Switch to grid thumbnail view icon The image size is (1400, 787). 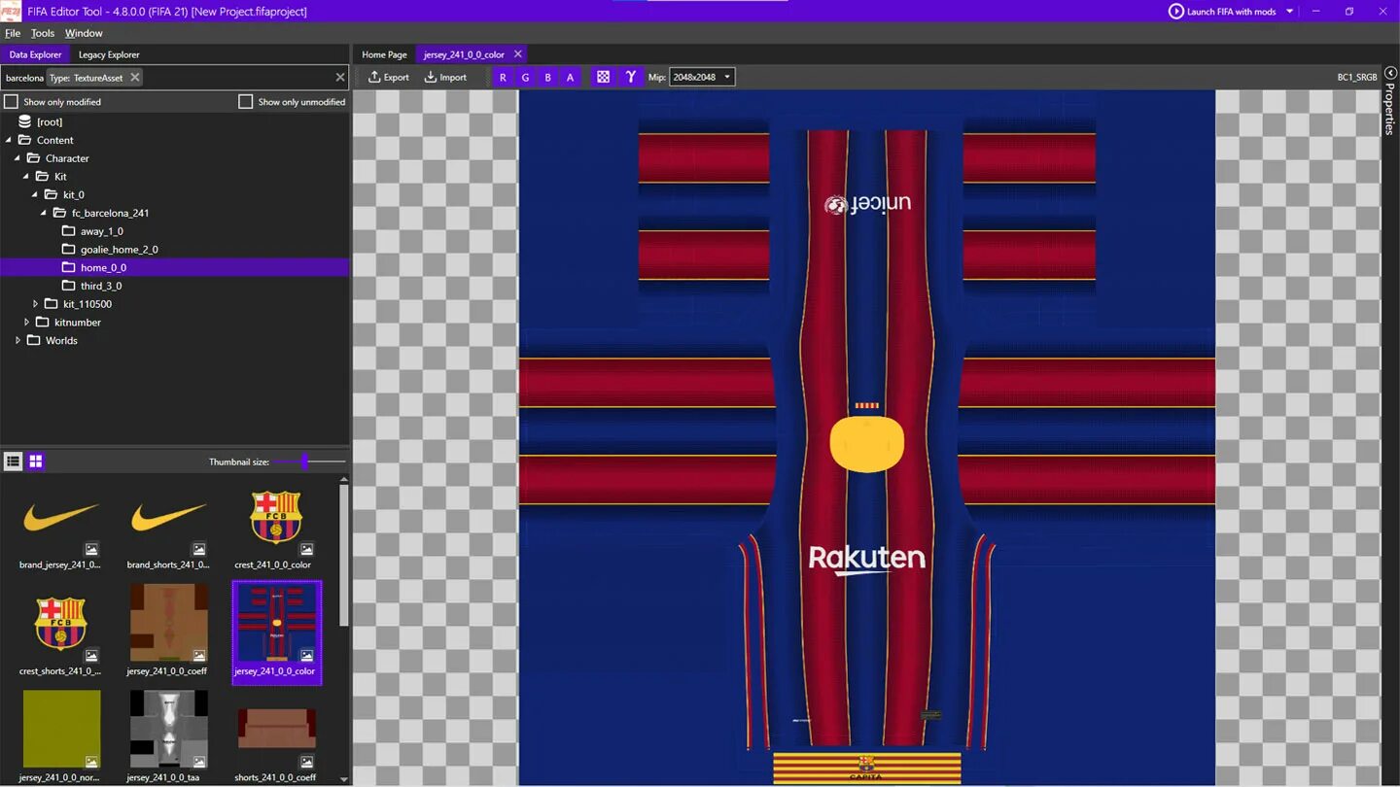[x=36, y=462]
